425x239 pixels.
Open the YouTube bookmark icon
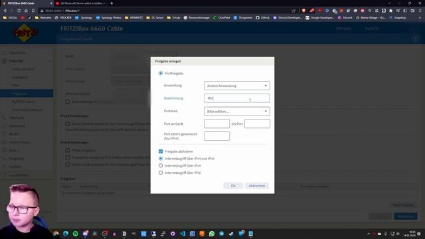coord(23,18)
